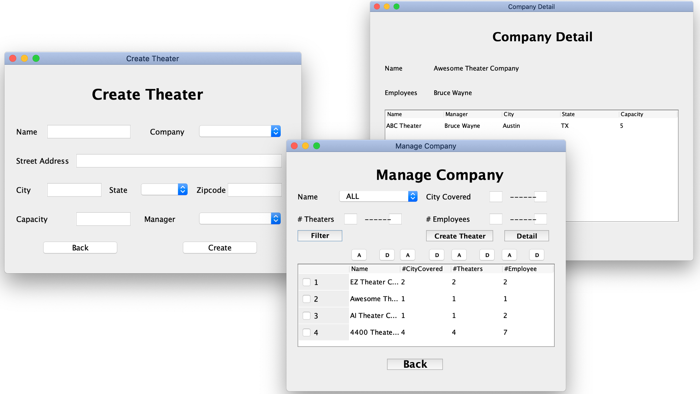Sort #Theaters column descending

pyautogui.click(x=487, y=255)
